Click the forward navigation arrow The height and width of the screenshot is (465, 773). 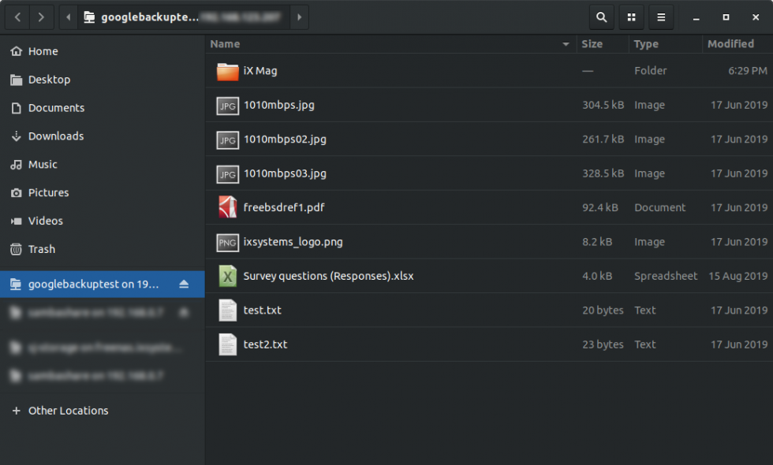pos(39,17)
